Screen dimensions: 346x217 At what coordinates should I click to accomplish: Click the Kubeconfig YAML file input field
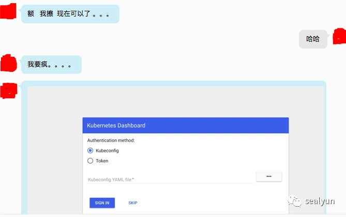(171, 179)
